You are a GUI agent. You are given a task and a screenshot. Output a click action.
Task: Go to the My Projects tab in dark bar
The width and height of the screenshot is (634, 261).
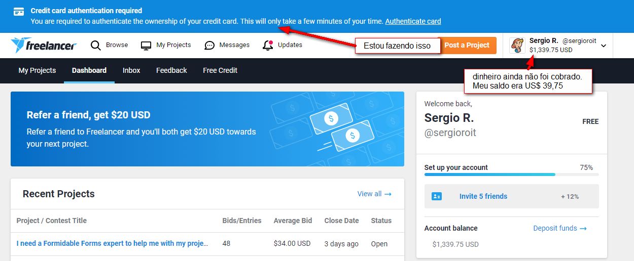click(37, 70)
